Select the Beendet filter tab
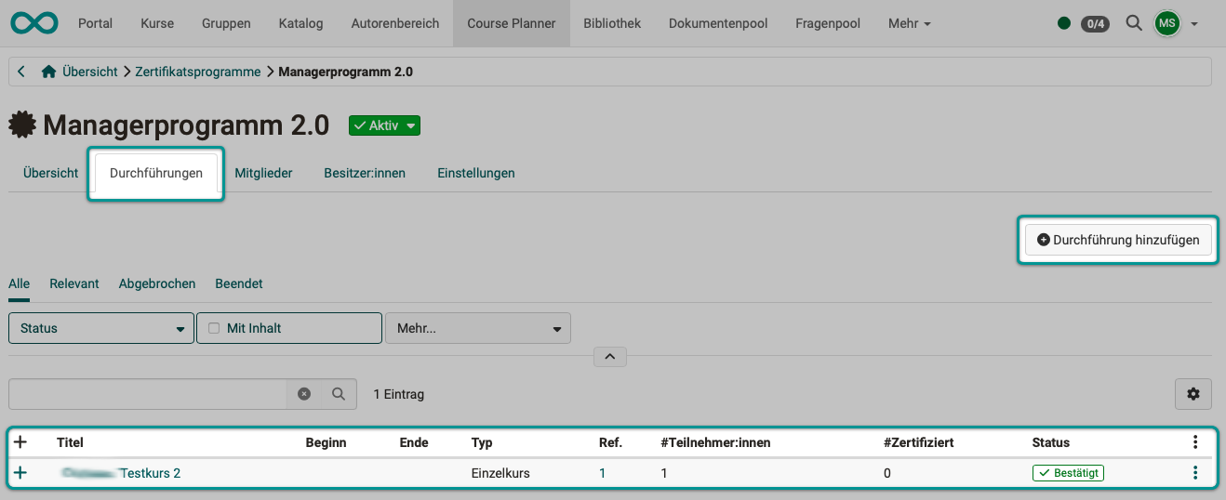The width and height of the screenshot is (1226, 500). coord(239,283)
